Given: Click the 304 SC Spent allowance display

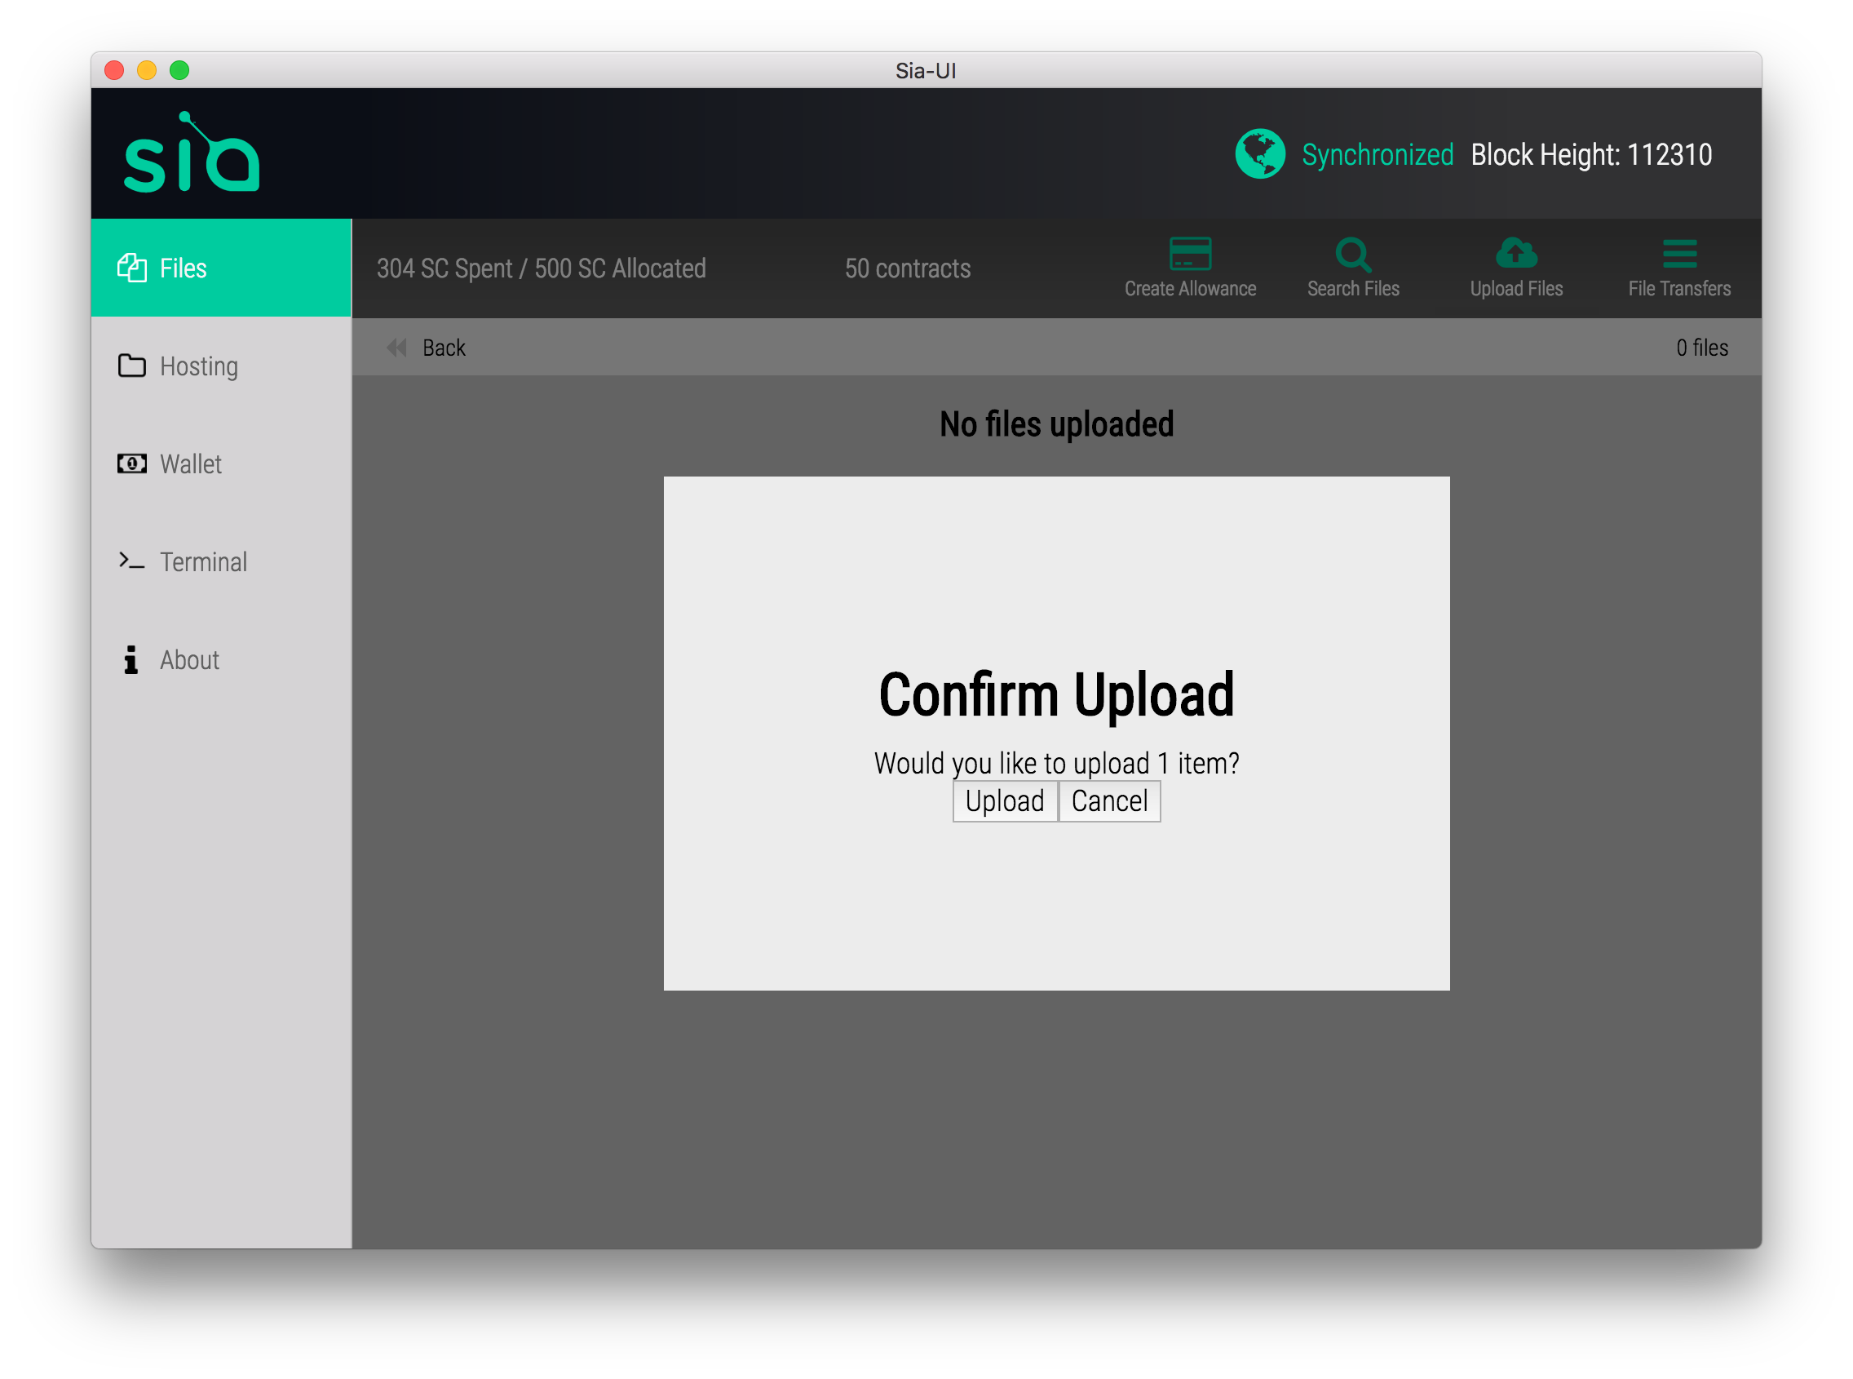Looking at the screenshot, I should pyautogui.click(x=541, y=268).
